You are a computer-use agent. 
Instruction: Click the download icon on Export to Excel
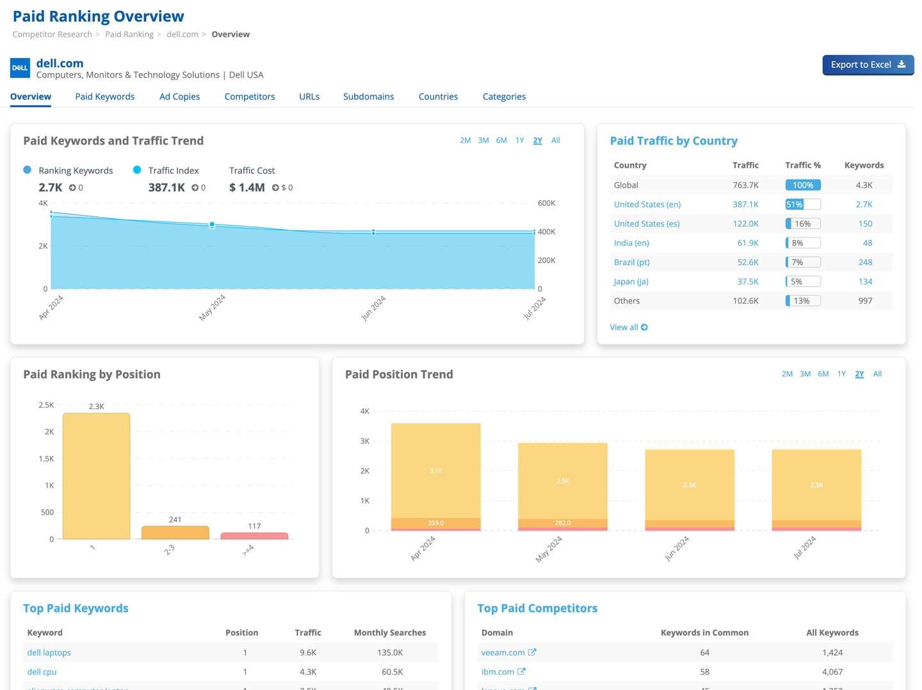(902, 64)
